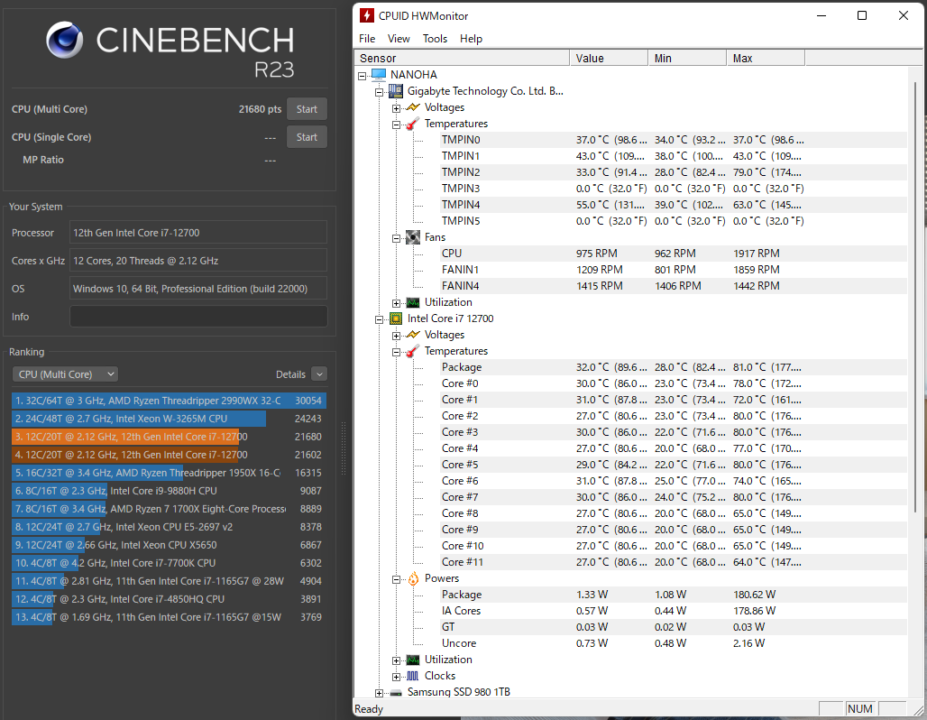Click the Intel Core i7 12700 chip icon
Image resolution: width=927 pixels, height=720 pixels.
click(396, 318)
